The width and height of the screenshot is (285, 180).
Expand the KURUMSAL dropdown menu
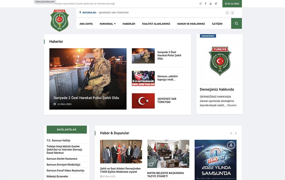click(x=108, y=24)
